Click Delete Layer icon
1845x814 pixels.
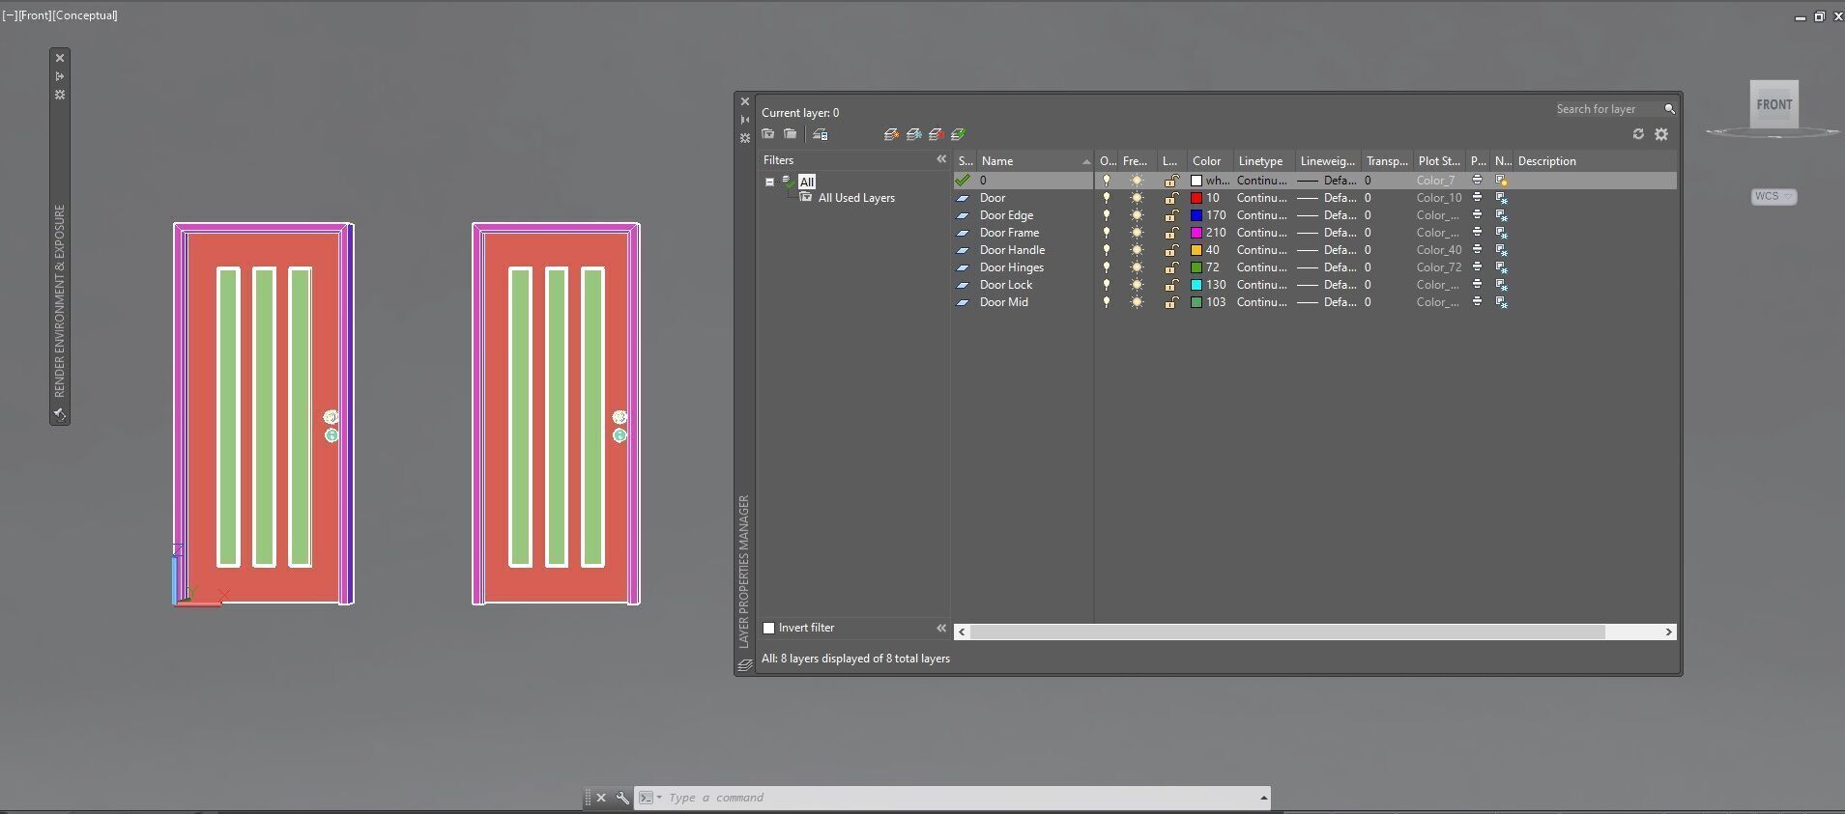(x=936, y=134)
